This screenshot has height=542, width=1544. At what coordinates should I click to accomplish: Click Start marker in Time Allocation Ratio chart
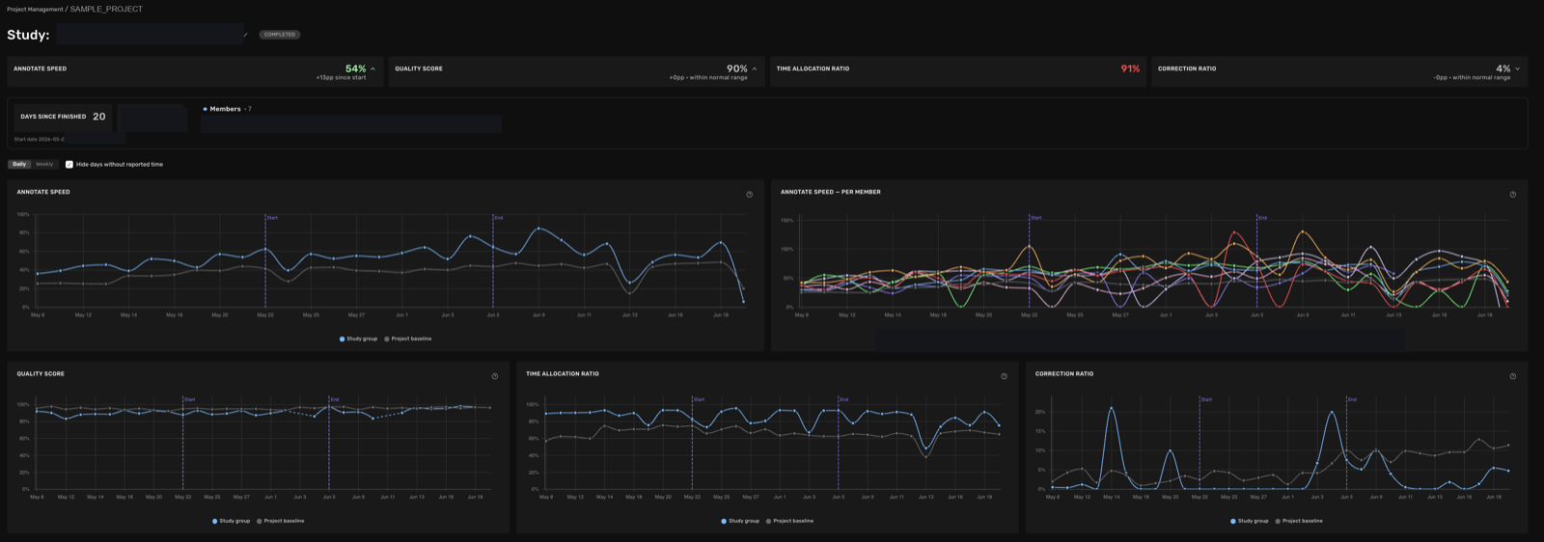pos(699,399)
